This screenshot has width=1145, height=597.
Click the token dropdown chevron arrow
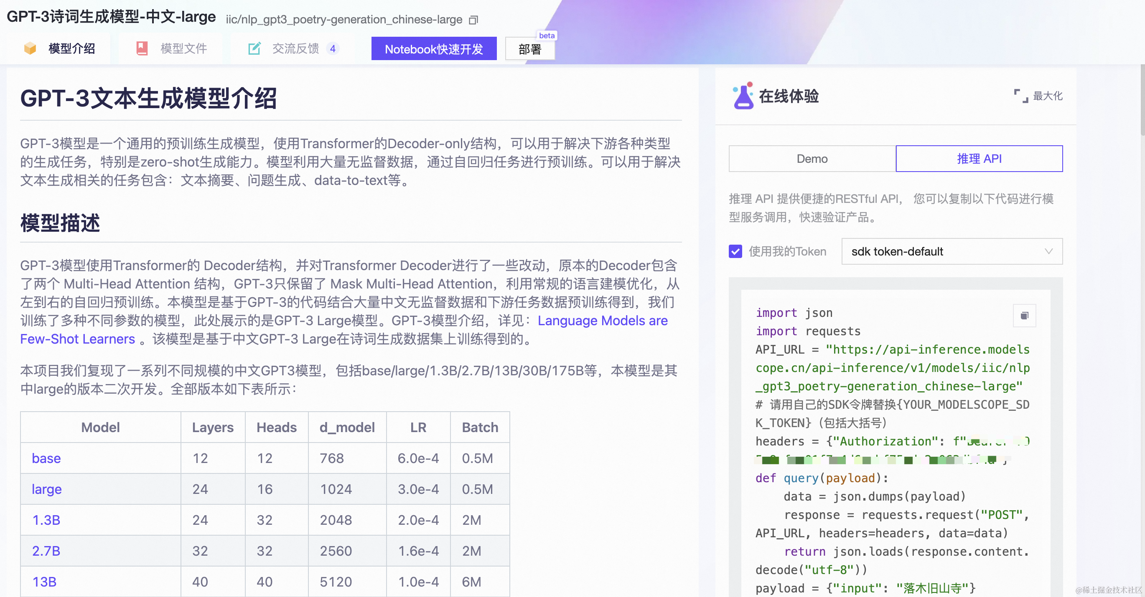point(1048,251)
